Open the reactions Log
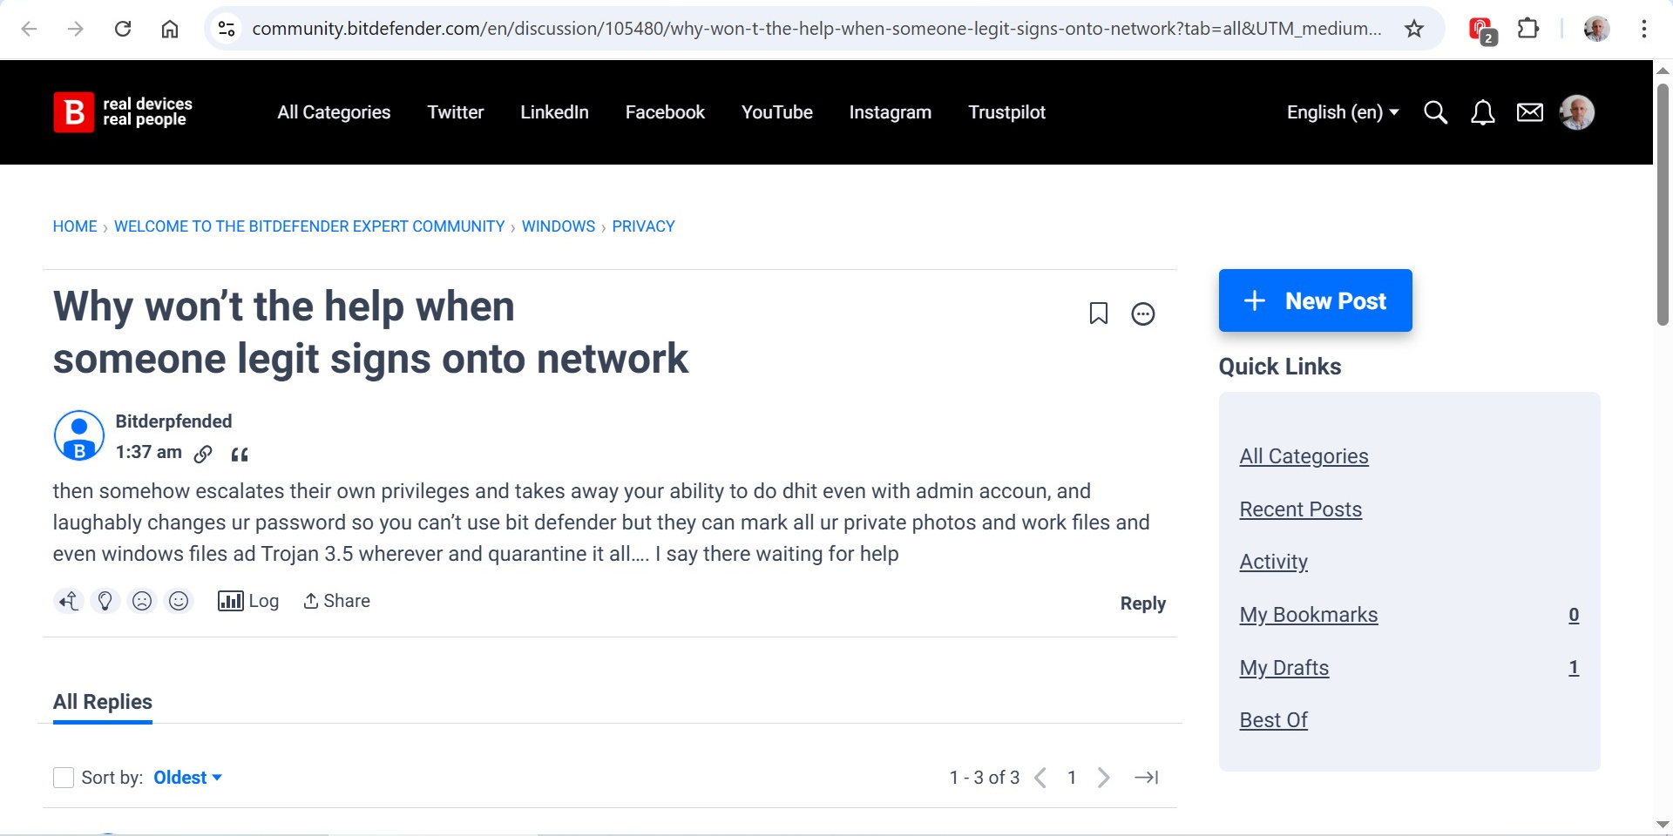 [248, 601]
